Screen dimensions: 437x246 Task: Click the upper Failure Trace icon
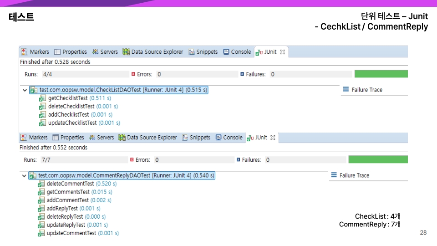pyautogui.click(x=346, y=89)
